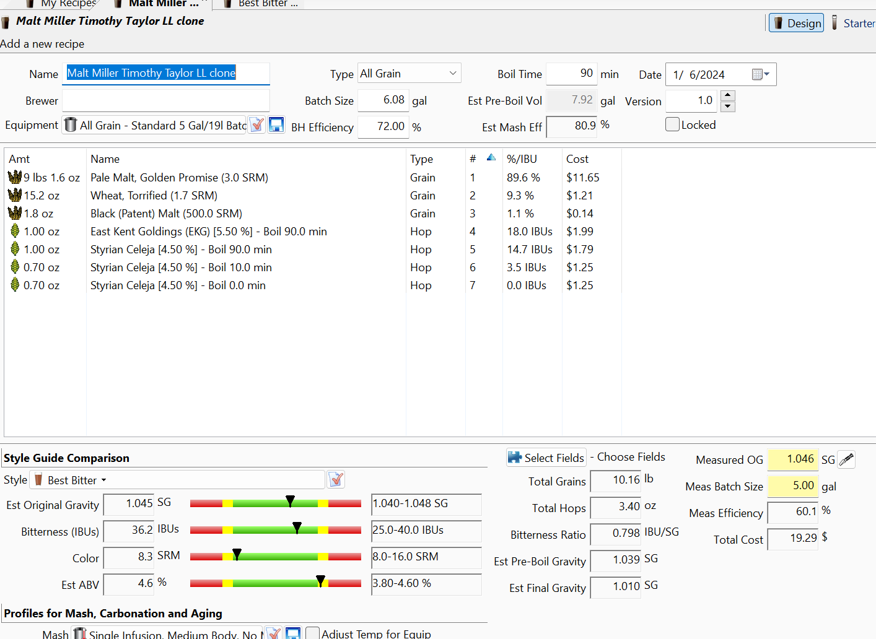This screenshot has height=639, width=876.
Task: Open the All Grain equipment dropdown
Action: tap(154, 125)
